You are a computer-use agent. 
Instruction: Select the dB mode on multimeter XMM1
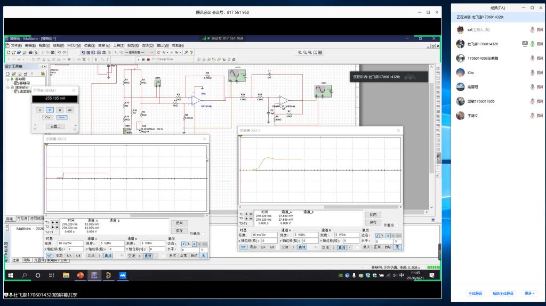click(70, 110)
